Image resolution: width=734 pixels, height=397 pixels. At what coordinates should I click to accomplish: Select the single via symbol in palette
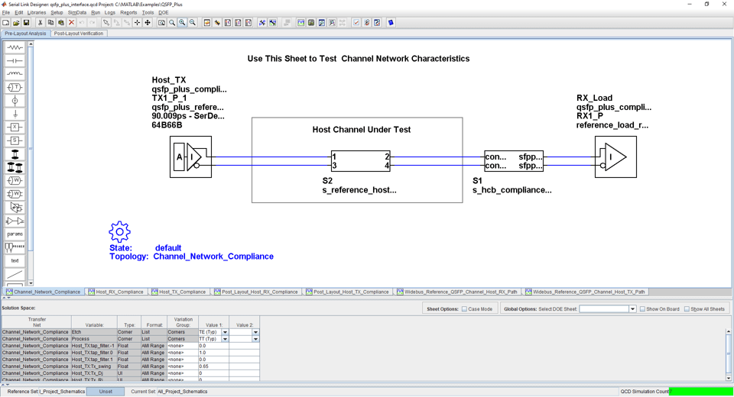pyautogui.click(x=15, y=154)
